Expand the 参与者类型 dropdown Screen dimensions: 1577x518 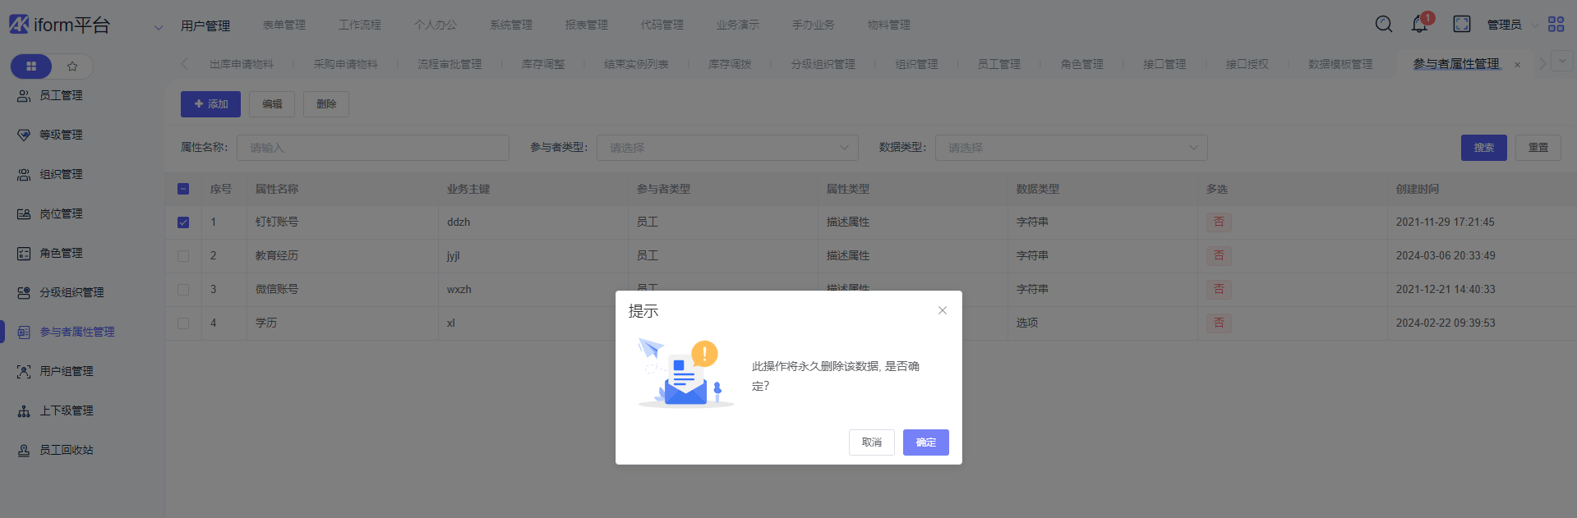coord(726,148)
